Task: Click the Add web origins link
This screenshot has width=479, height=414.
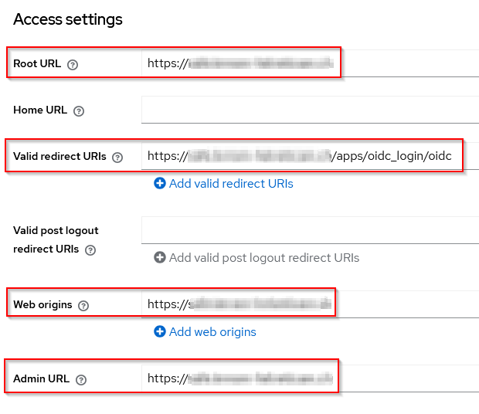Action: 212,332
